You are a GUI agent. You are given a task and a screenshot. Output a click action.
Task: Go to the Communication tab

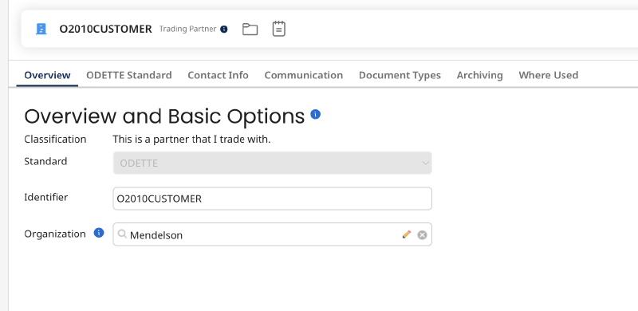click(304, 75)
